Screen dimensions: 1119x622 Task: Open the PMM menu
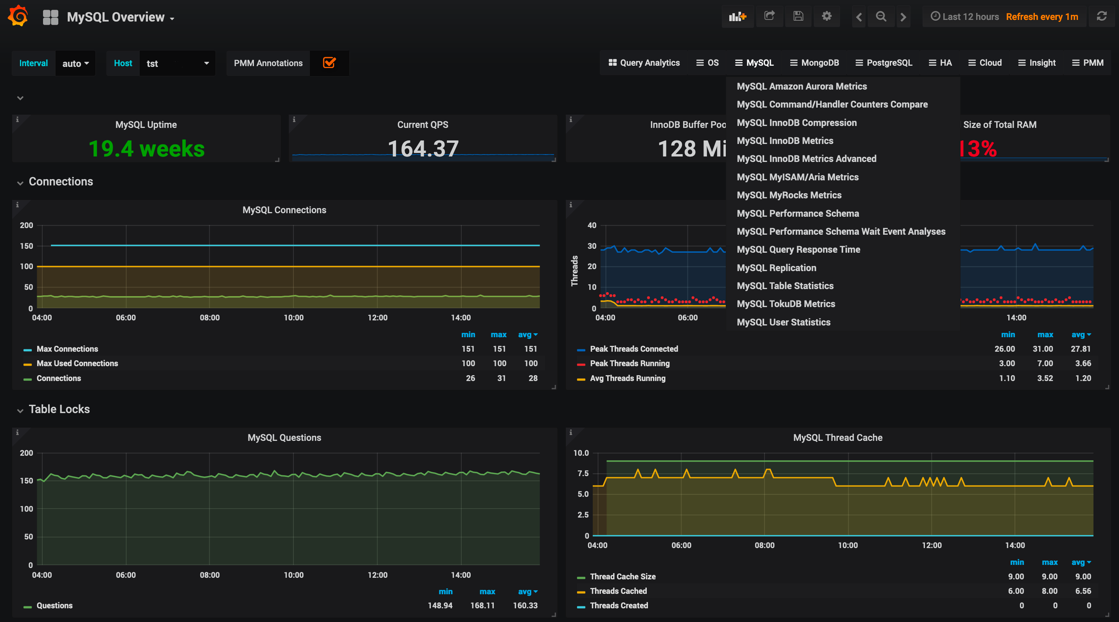[x=1087, y=63]
